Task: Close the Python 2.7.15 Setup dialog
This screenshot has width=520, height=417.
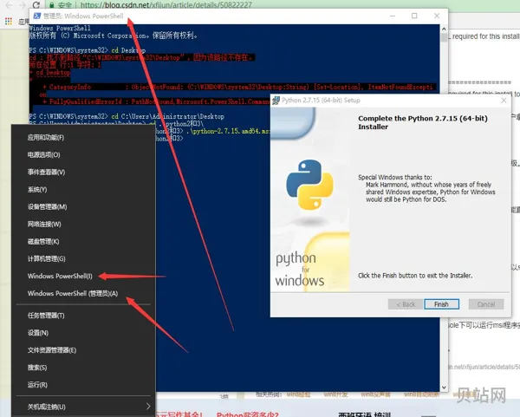Action: (x=504, y=101)
